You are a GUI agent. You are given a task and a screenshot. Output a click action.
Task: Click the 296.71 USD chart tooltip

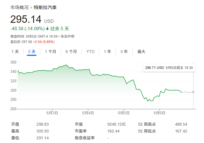pyautogui.click(x=169, y=68)
